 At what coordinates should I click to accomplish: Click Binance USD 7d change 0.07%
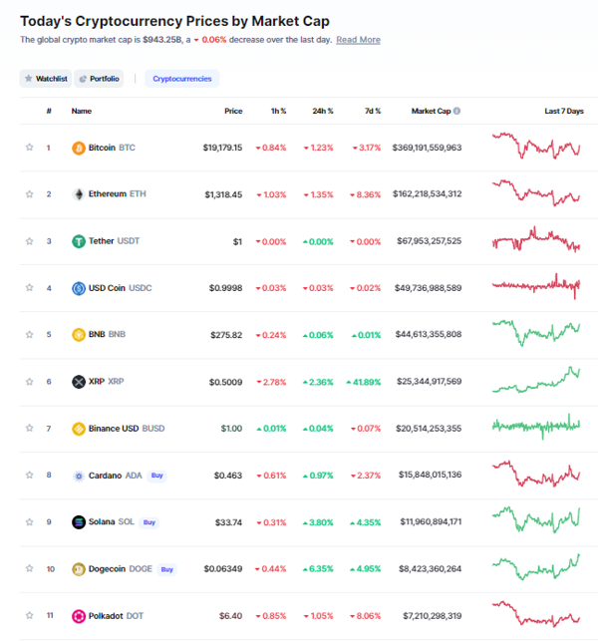click(366, 429)
